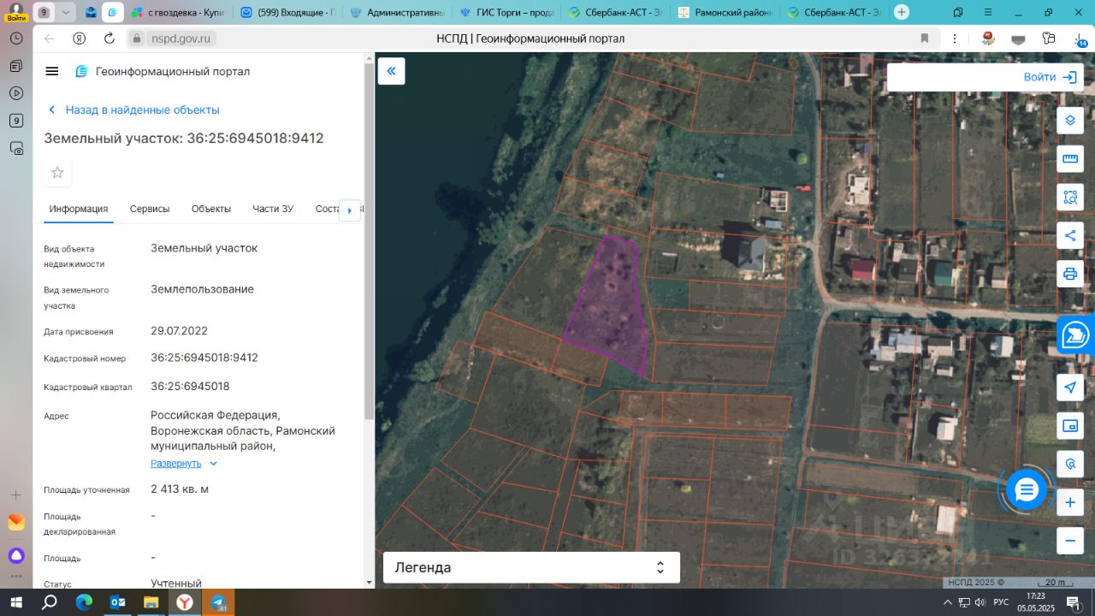1095x616 pixels.
Task: Zoom in the map with plus button
Action: [x=1069, y=503]
